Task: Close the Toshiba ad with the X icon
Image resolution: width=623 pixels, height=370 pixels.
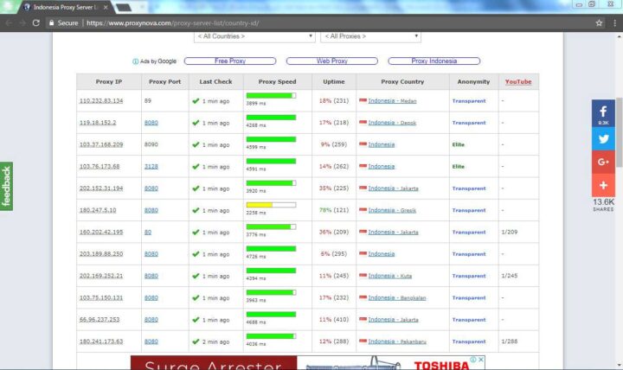Action: tap(481, 360)
